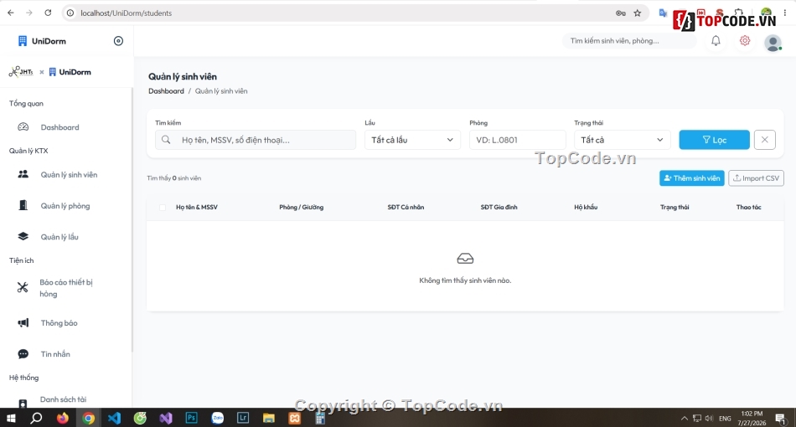The width and height of the screenshot is (796, 427).
Task: Open Visual Studio Code from taskbar
Action: 114,418
